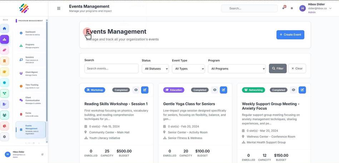
Task: Open the notifications bell
Action: click(x=283, y=8)
